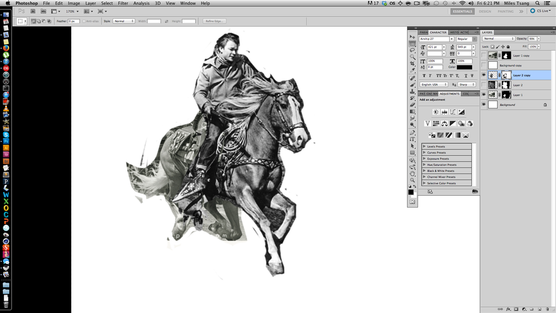Click the Refine Edge button
This screenshot has height=313, width=556.
(215, 21)
